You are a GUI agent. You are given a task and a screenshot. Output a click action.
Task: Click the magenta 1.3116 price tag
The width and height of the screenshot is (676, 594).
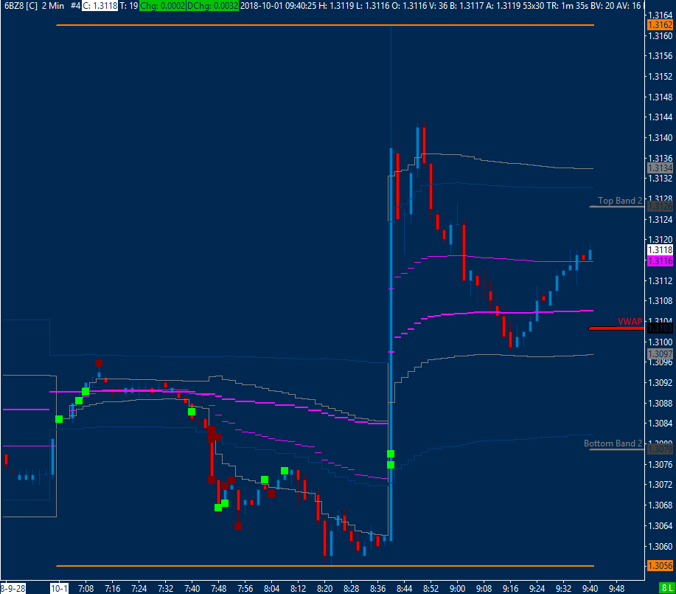pyautogui.click(x=660, y=260)
